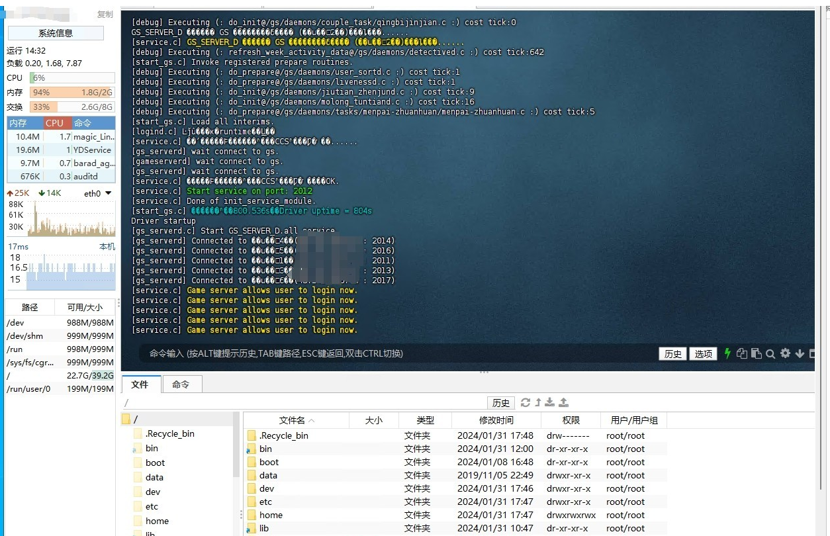Select home folder in directory tree

tap(157, 521)
